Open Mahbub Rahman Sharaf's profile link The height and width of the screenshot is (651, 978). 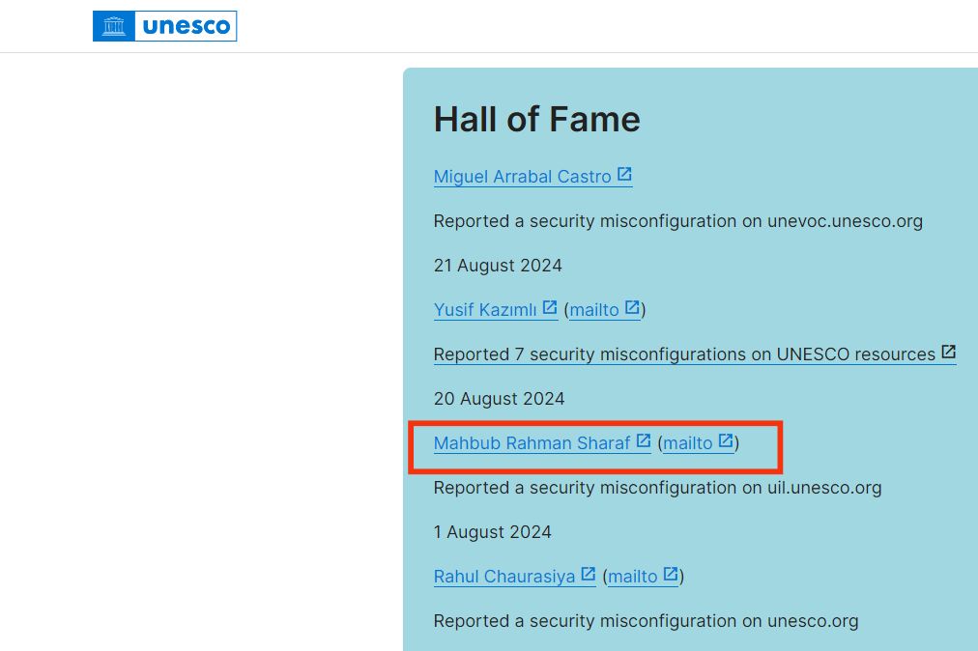click(531, 443)
